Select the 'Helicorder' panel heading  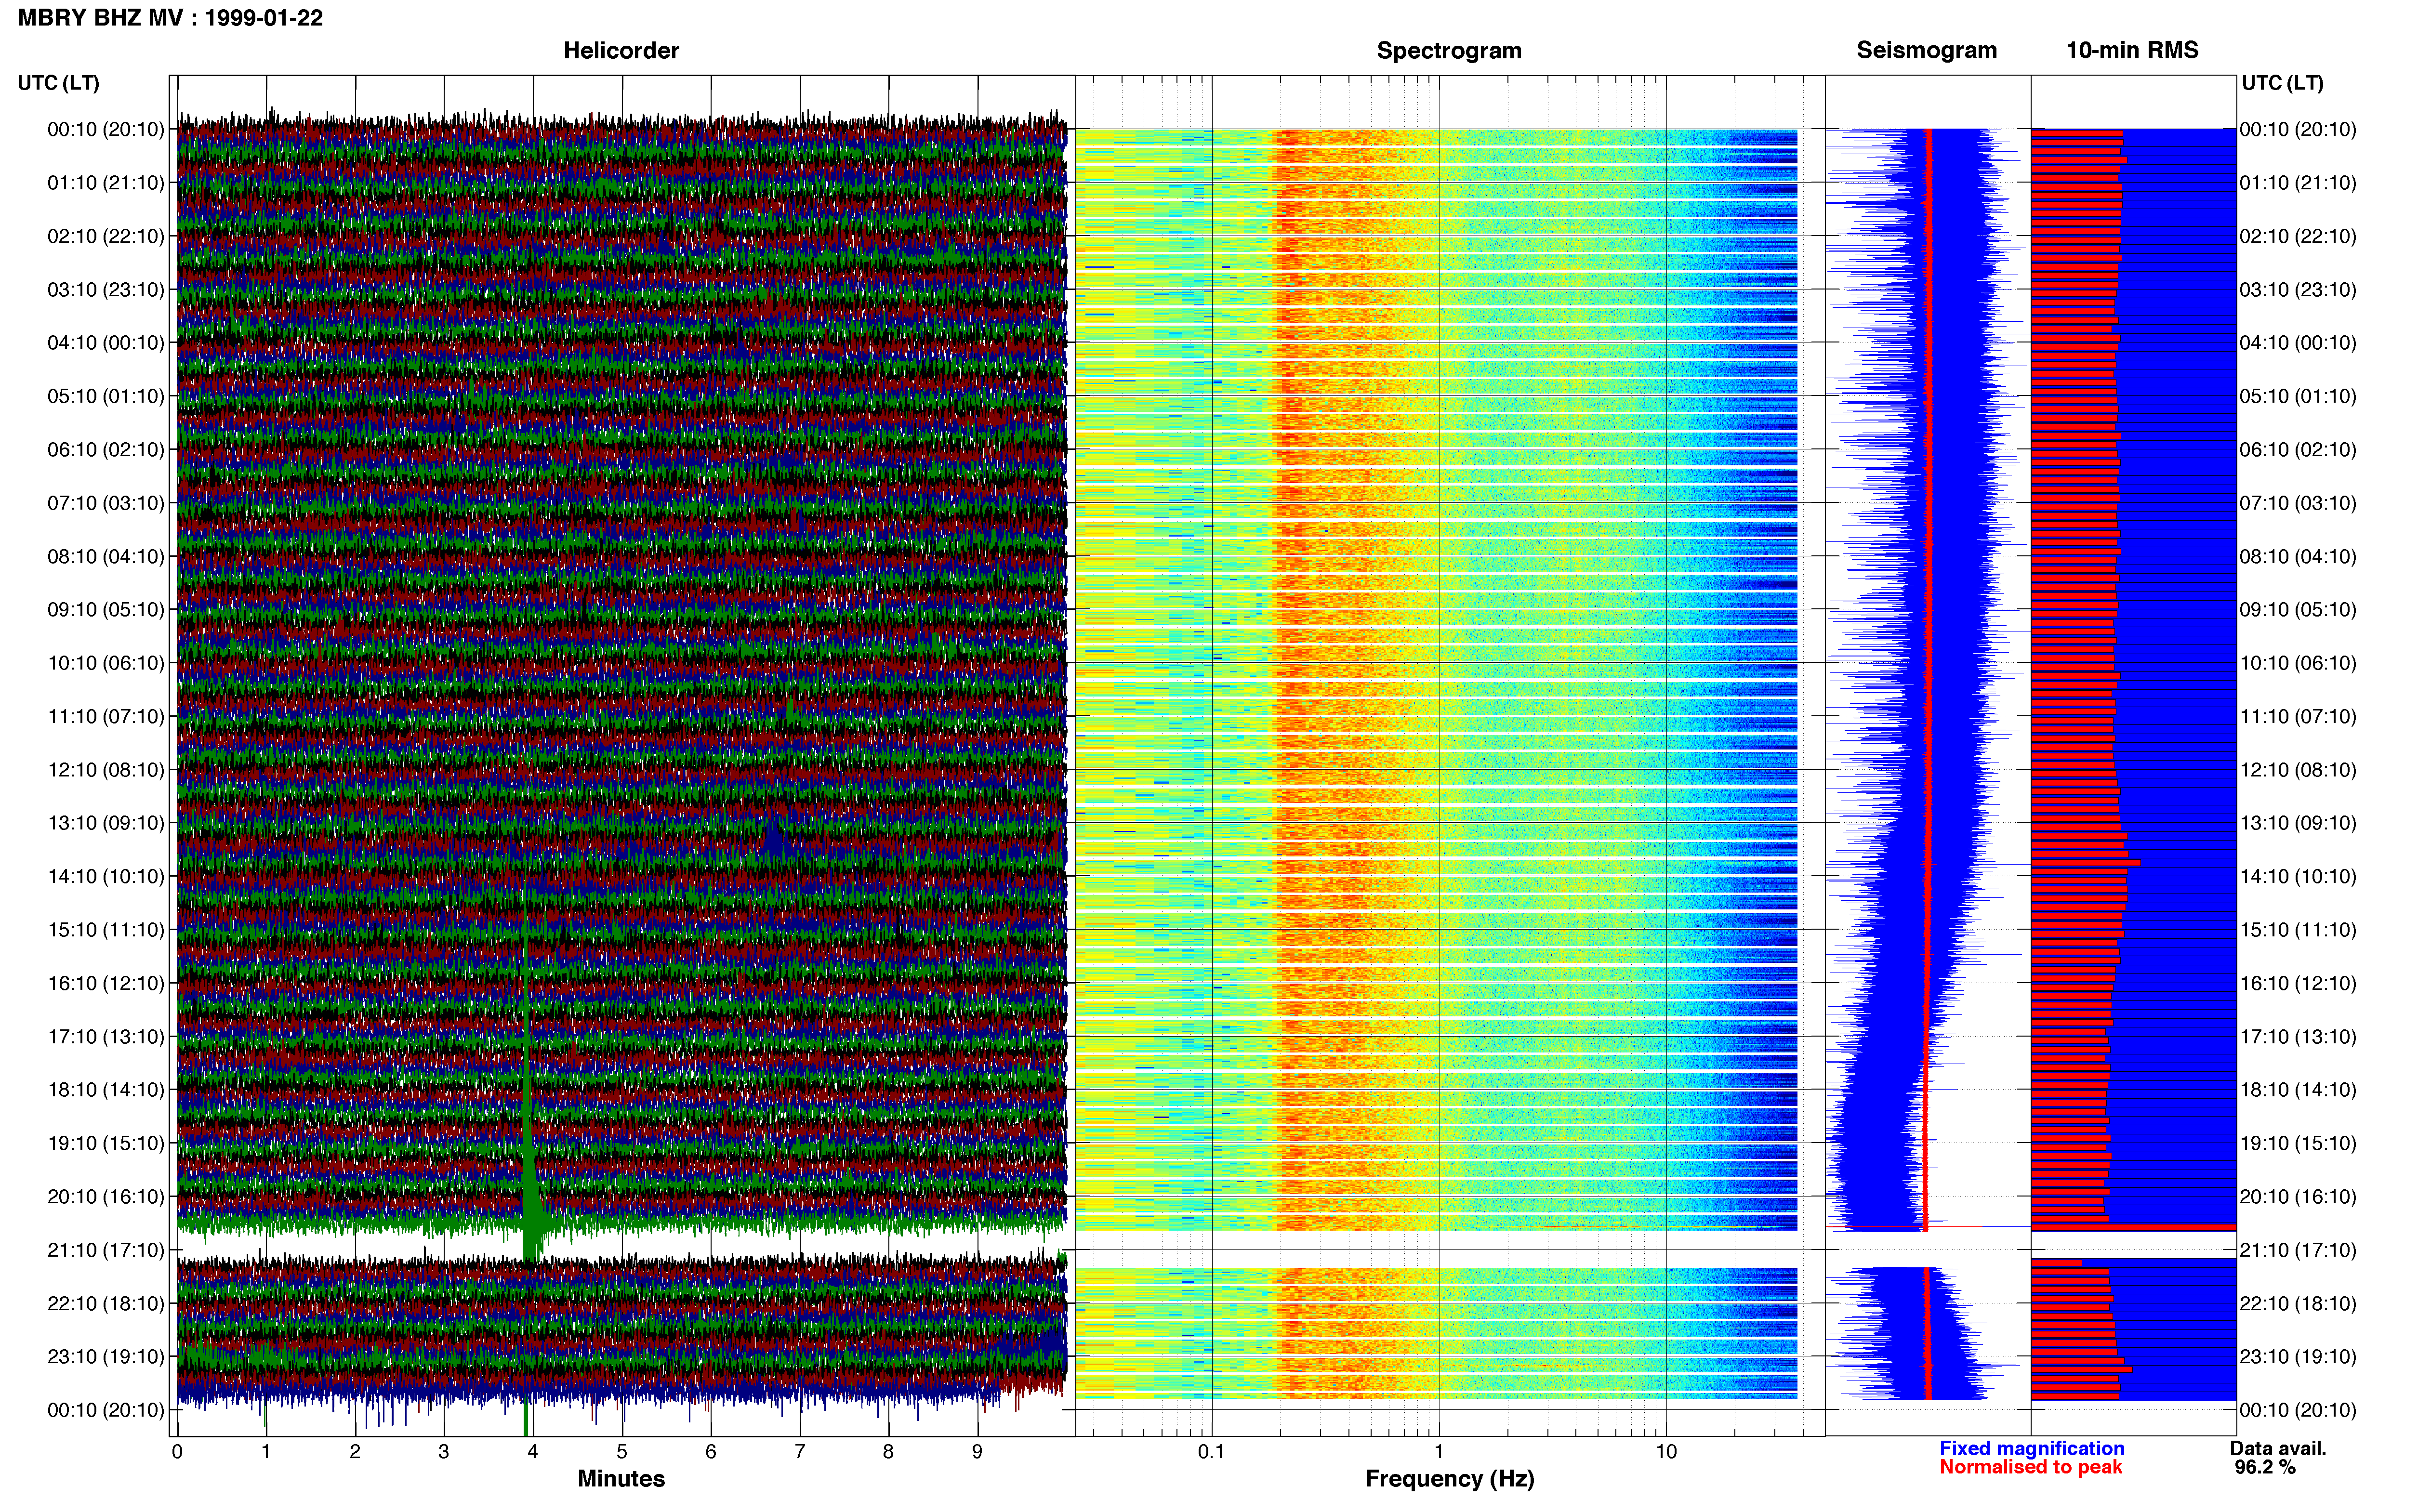[621, 50]
